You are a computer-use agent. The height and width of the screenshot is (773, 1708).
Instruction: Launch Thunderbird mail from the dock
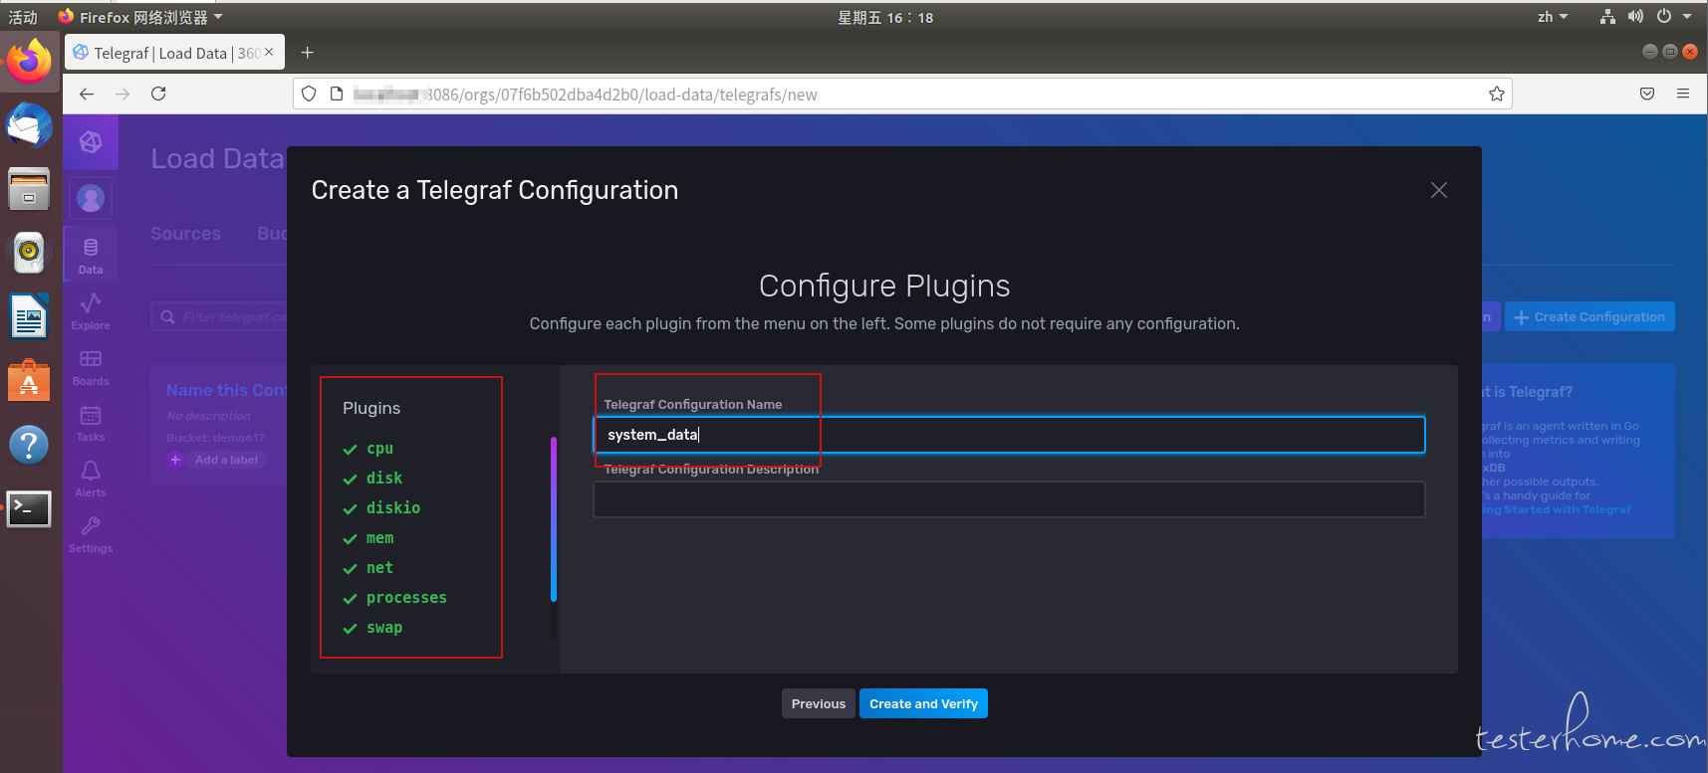(x=29, y=126)
